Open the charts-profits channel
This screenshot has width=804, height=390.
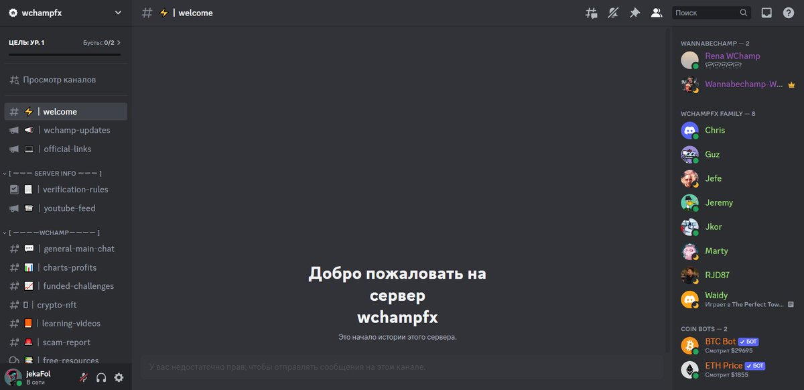click(x=66, y=267)
